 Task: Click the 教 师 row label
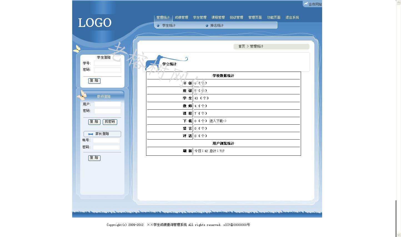187,106
